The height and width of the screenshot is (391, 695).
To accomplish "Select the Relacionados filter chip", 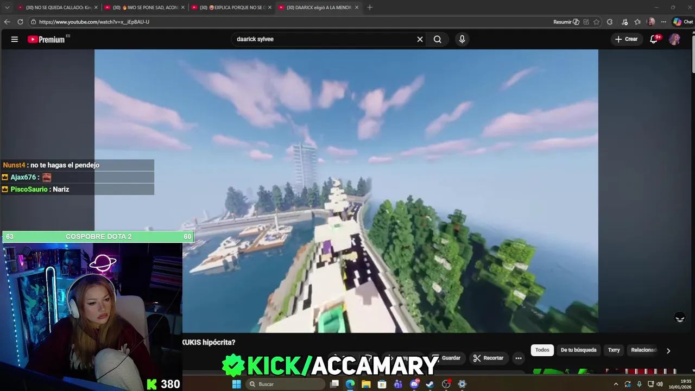I will coord(644,350).
